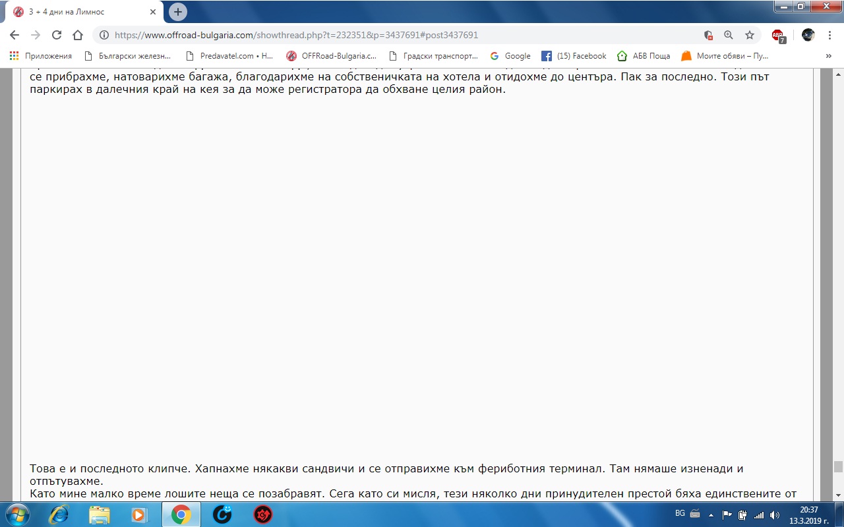Go forward to the next page
Image resolution: width=844 pixels, height=527 pixels.
click(35, 35)
